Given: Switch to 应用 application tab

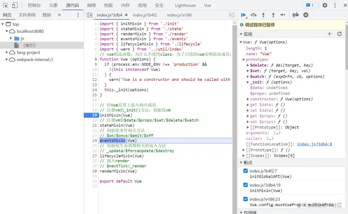Looking at the screenshot, I should 142,5.
